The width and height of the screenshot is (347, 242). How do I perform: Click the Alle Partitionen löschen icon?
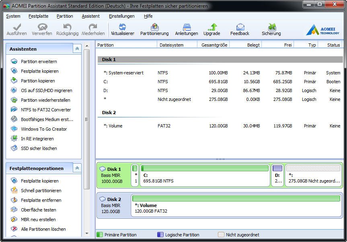pos(14,229)
